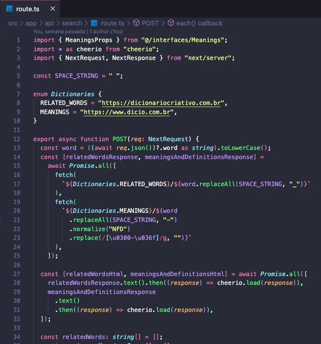Click normalize("NFD") on line 22
This screenshot has width=321, height=344.
point(101,229)
